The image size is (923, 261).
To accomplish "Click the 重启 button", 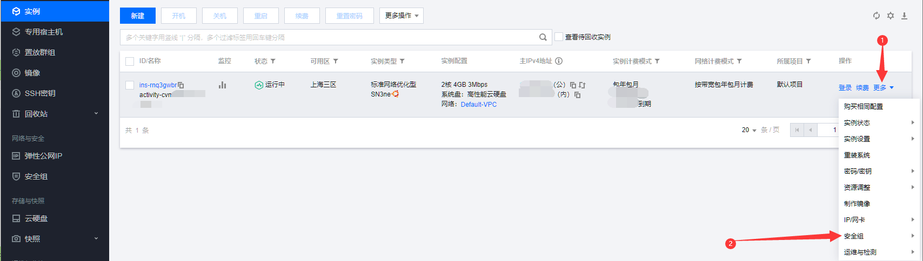I will click(x=261, y=16).
